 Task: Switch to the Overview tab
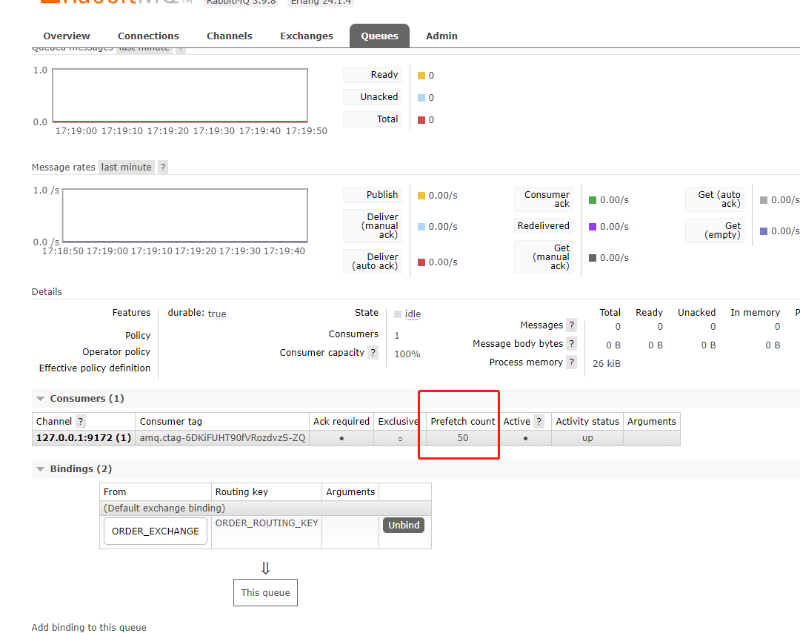[66, 36]
